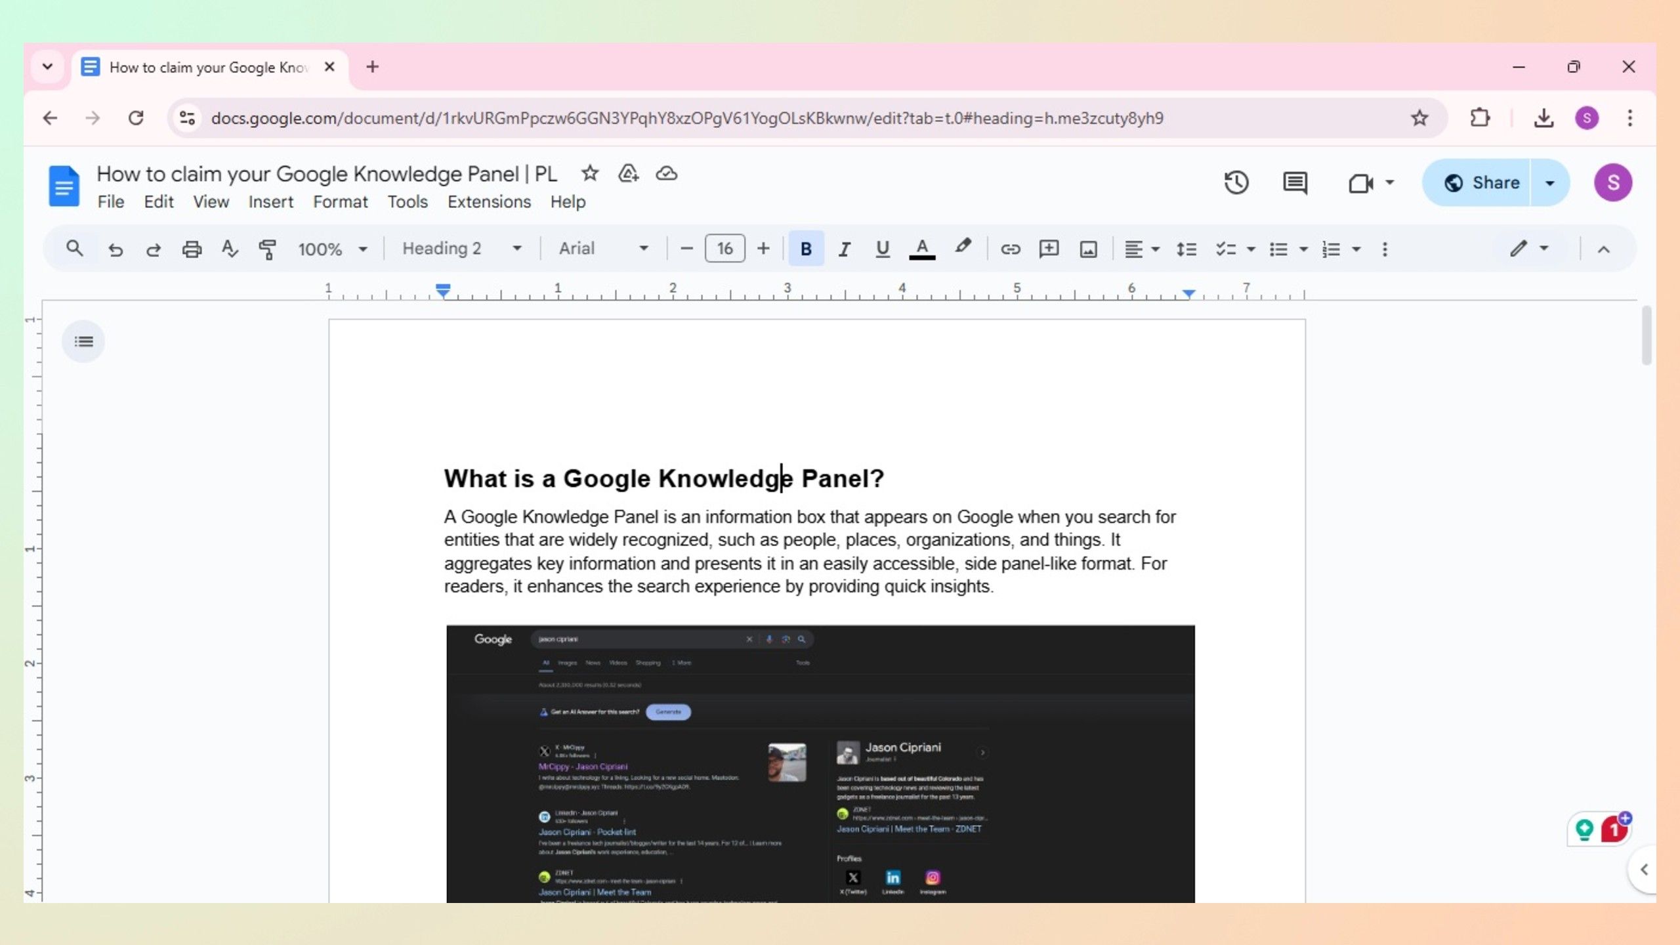Redo the last action
The image size is (1680, 945).
(154, 249)
